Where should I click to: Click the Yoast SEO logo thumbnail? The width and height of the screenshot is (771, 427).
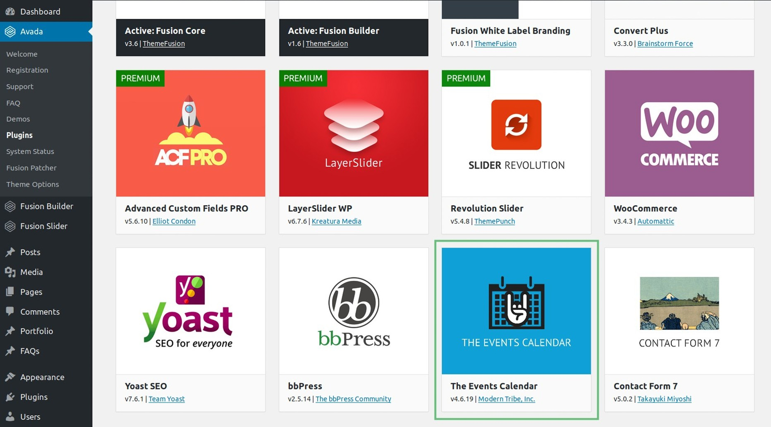point(190,311)
